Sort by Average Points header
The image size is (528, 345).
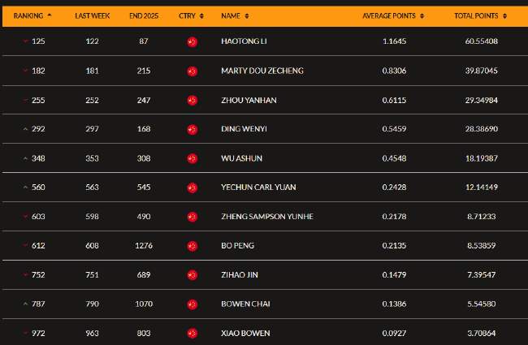coord(393,15)
